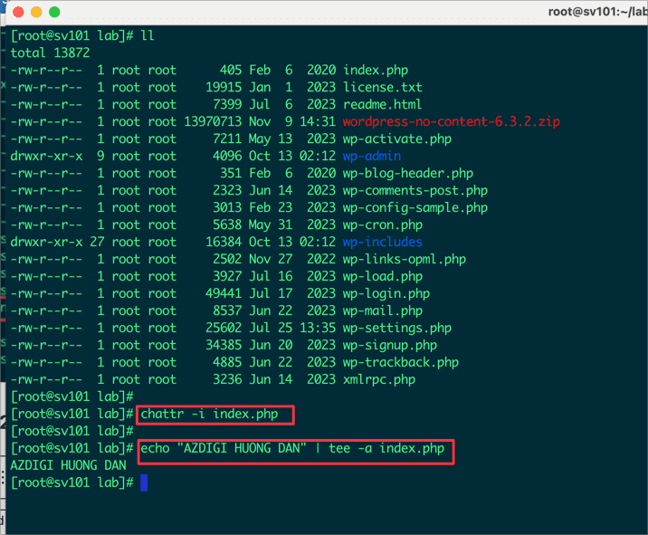648x535 pixels.
Task: Click the wp-settings.php file name
Action: (x=397, y=329)
